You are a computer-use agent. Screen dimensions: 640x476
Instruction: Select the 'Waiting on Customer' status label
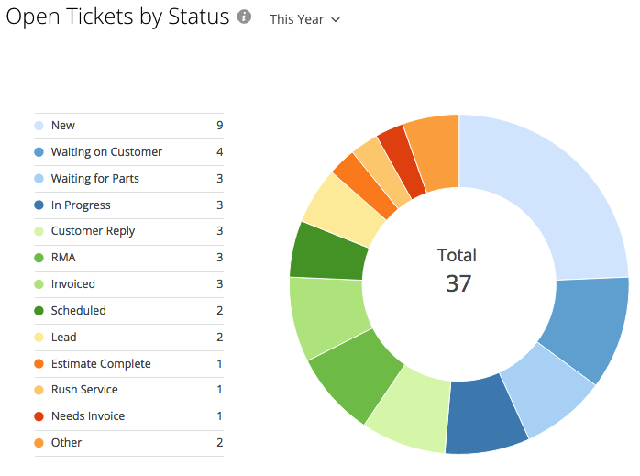[106, 152]
